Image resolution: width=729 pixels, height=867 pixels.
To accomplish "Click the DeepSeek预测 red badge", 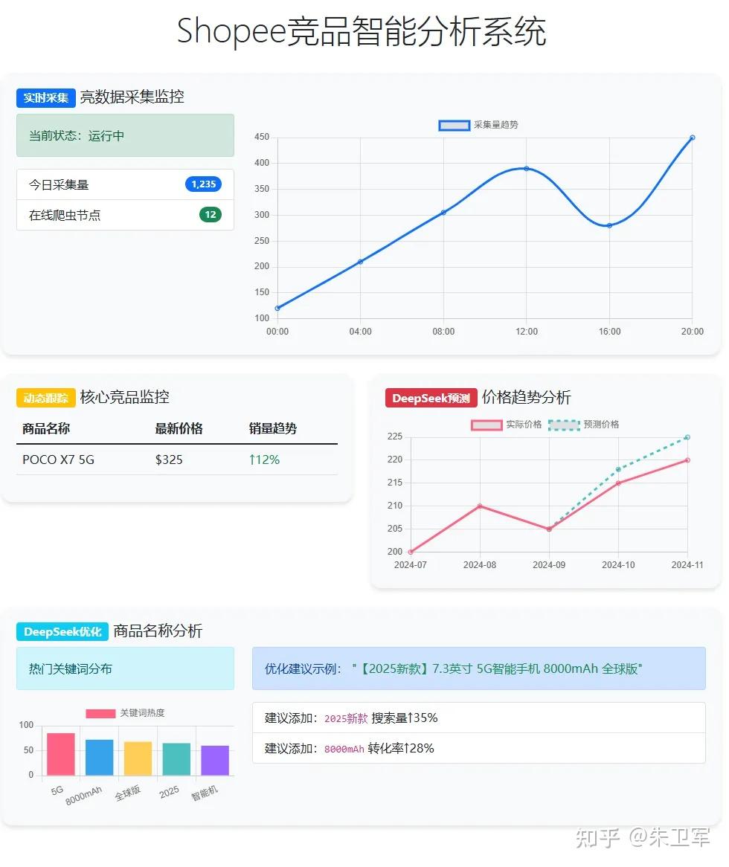I will coord(431,398).
